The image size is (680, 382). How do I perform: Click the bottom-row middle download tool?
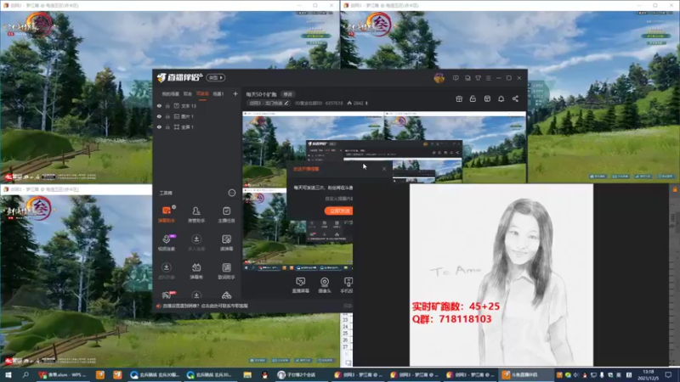click(x=196, y=295)
